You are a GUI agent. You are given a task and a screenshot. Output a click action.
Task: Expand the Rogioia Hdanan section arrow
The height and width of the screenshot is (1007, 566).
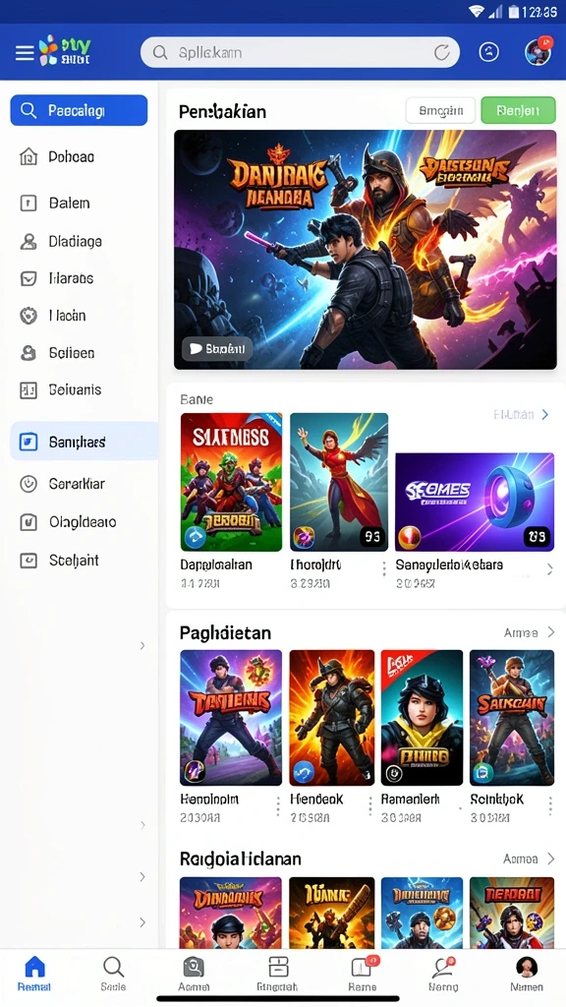[550, 859]
